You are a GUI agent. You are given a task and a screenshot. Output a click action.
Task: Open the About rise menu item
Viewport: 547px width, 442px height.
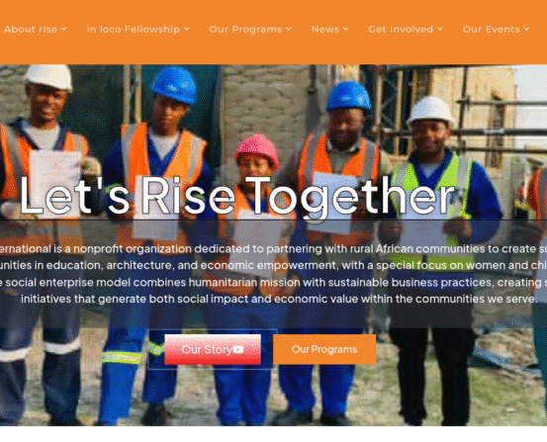pyautogui.click(x=31, y=30)
